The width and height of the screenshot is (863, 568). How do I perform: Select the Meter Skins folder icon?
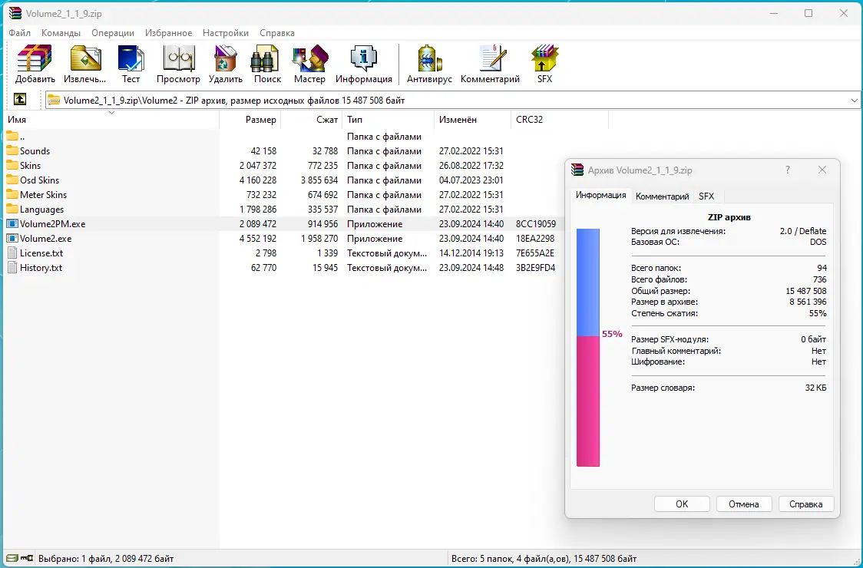(12, 194)
